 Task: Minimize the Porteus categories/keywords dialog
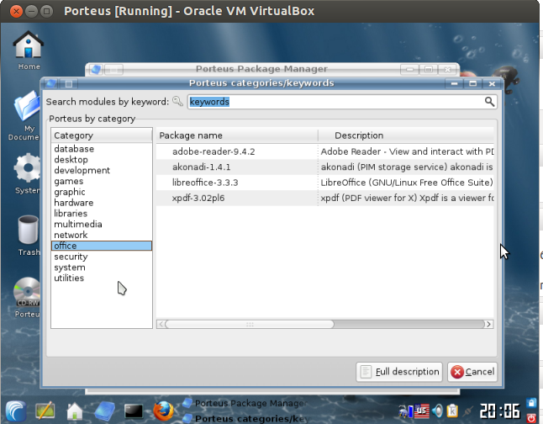(x=455, y=83)
